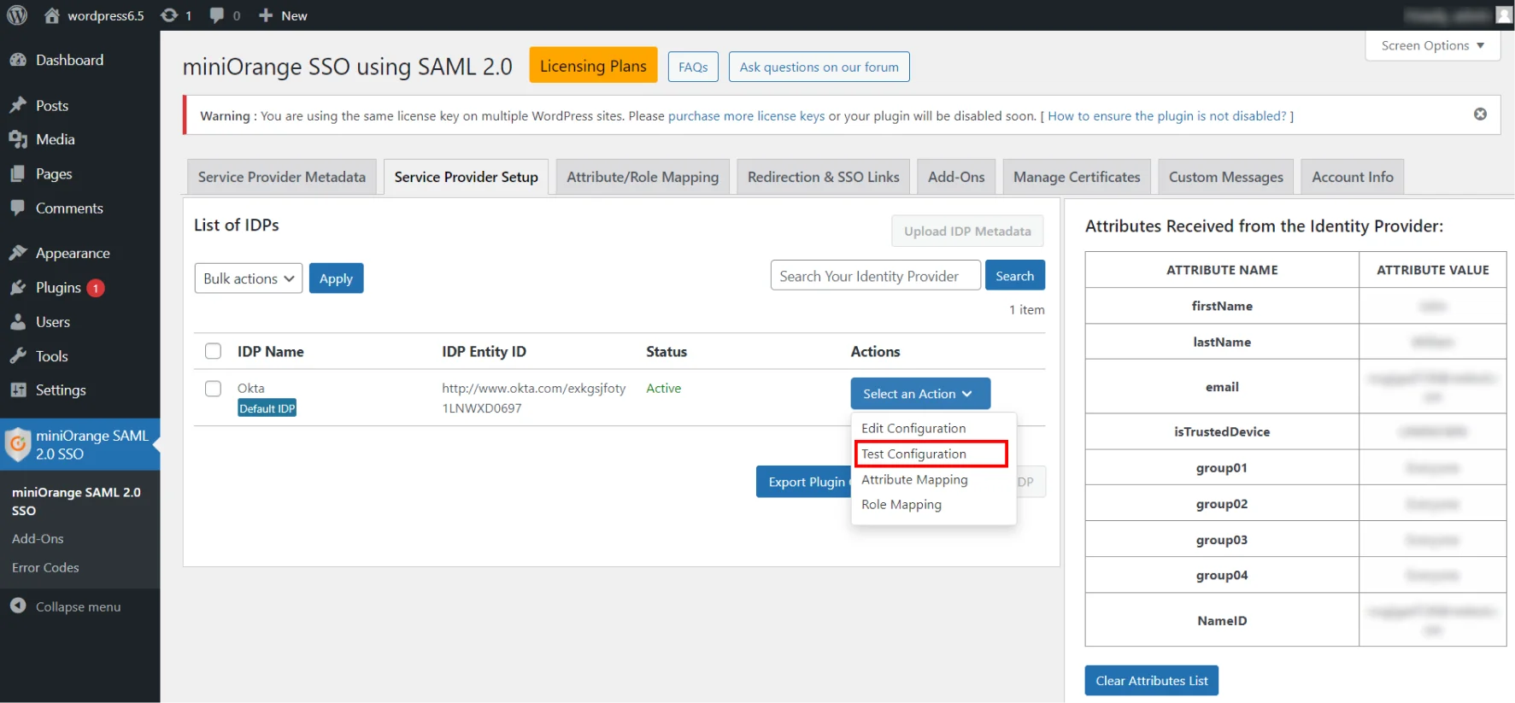Click the Search button for IDPs

pyautogui.click(x=1014, y=276)
